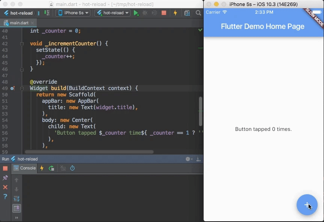Toggle soft wrap in the console output
Screen dimensions: 324x222
16,199
